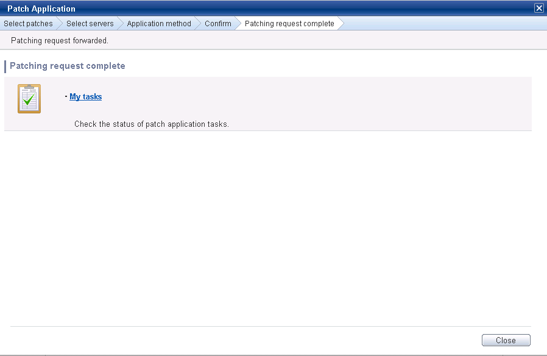Go to the Select servers step
Image resolution: width=547 pixels, height=356 pixels.
(90, 23)
